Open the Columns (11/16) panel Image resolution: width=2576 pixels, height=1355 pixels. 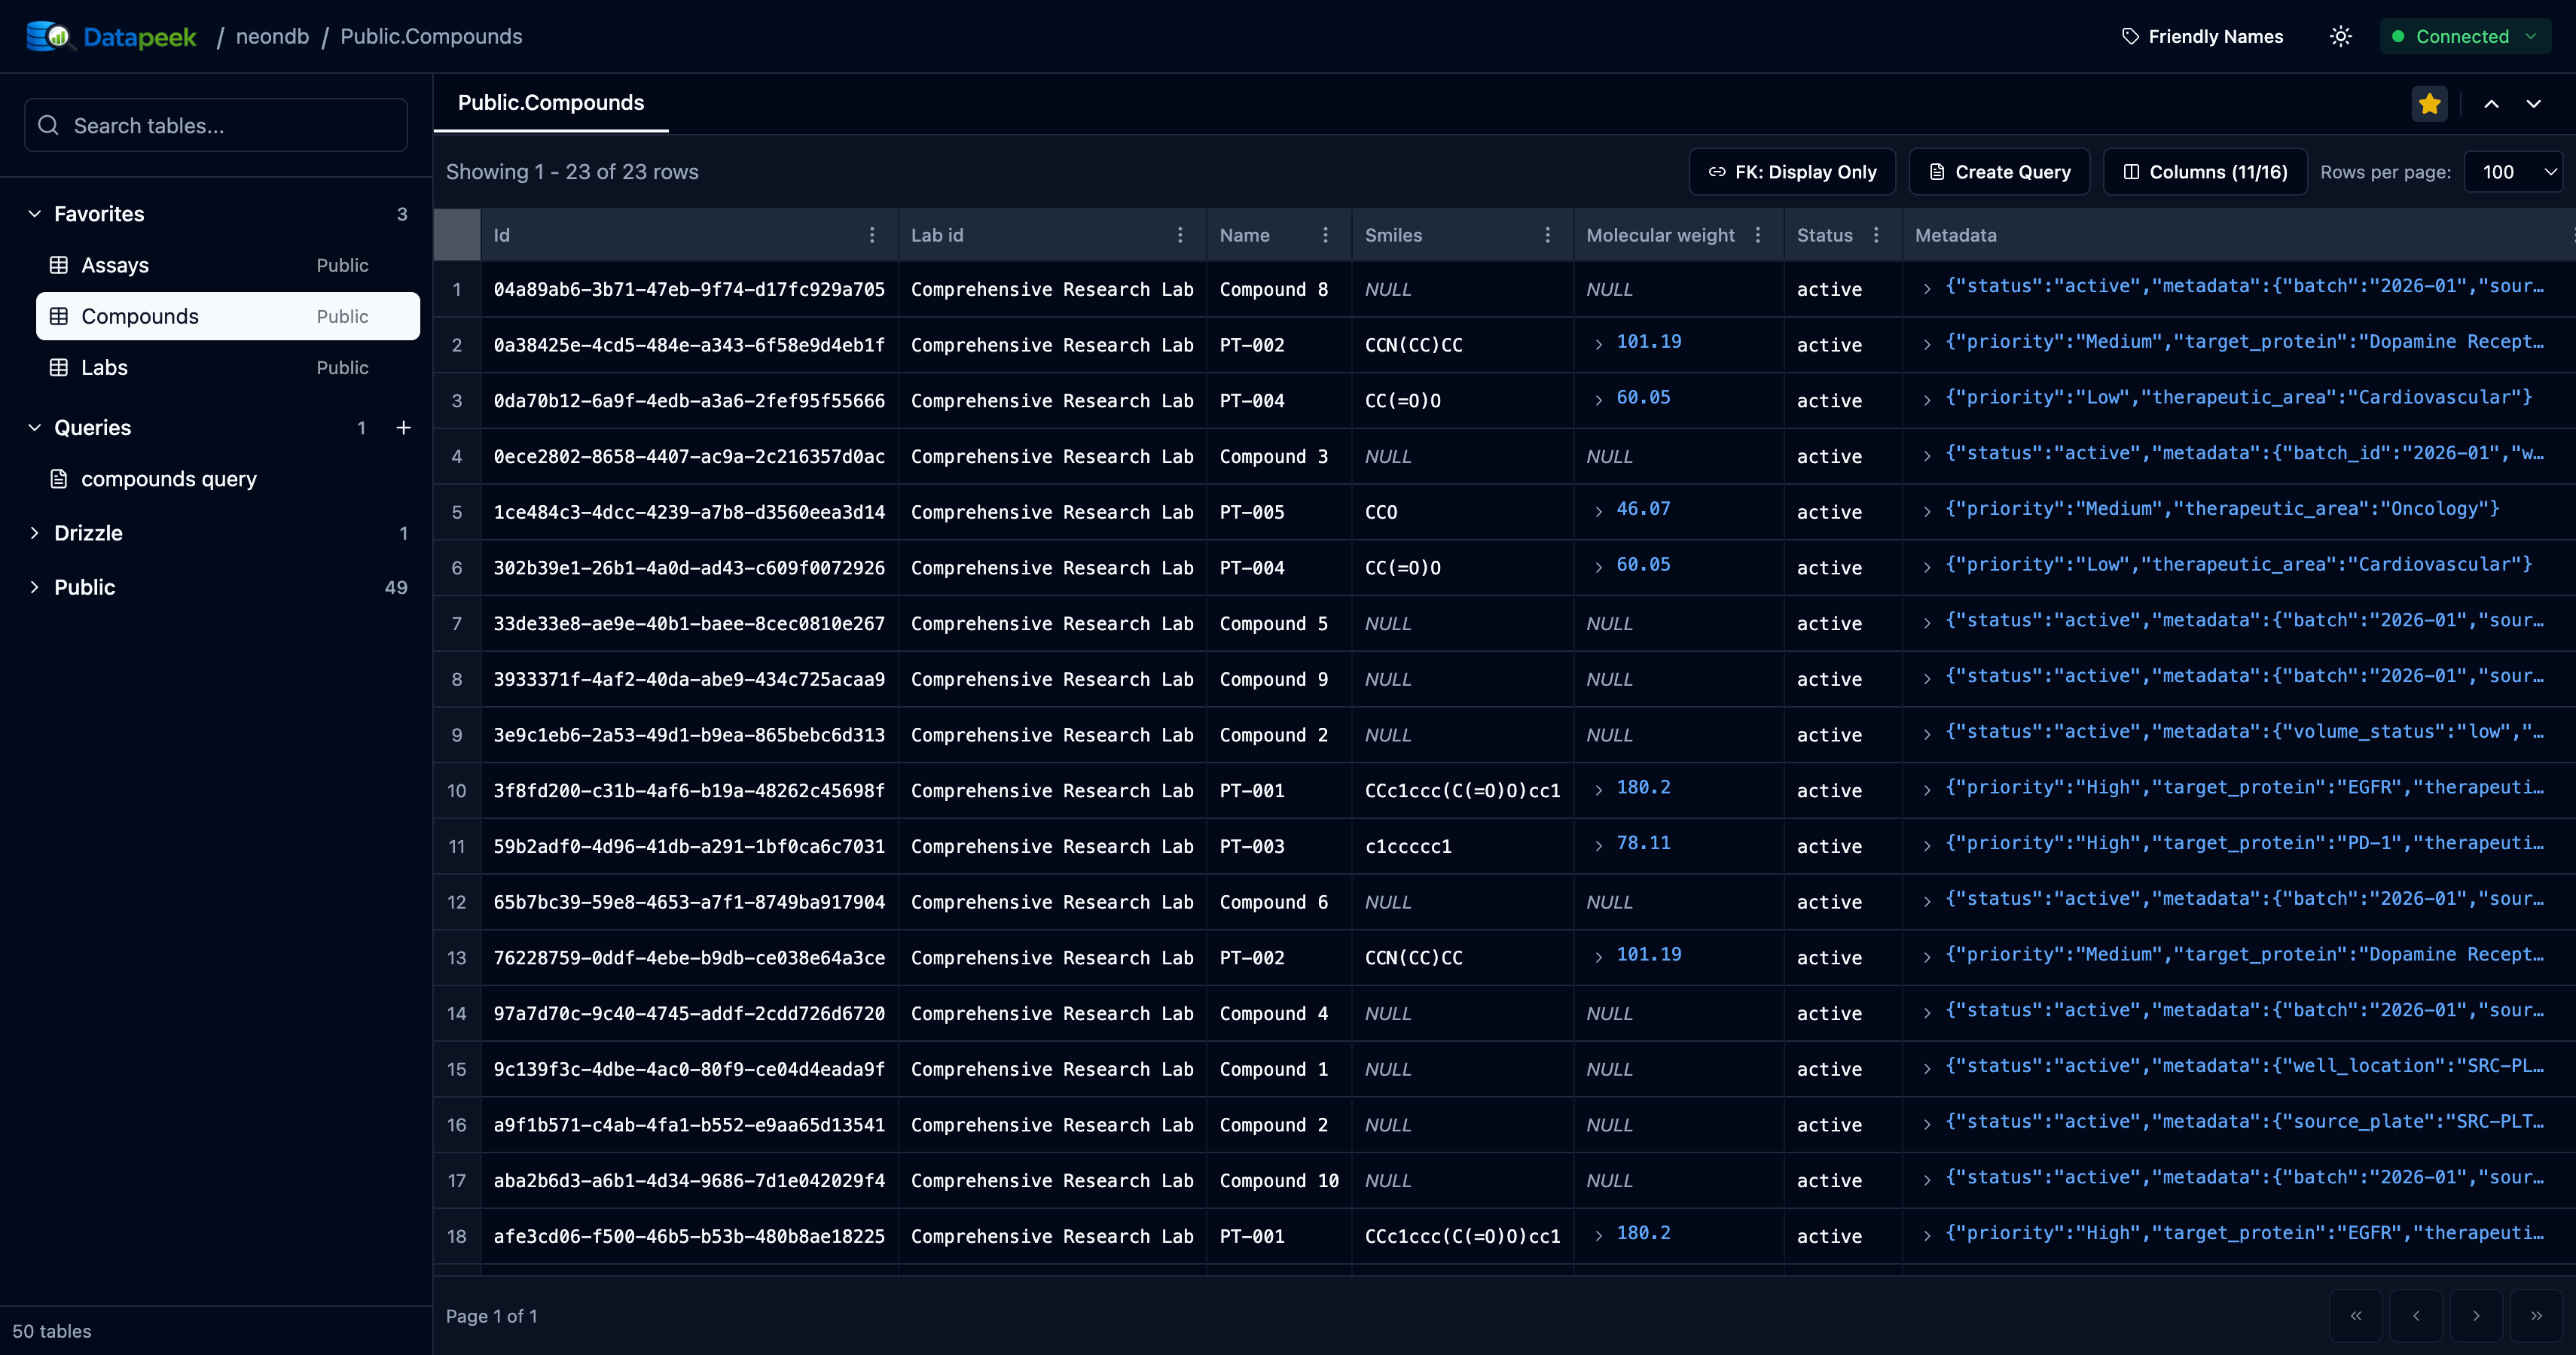(2204, 171)
